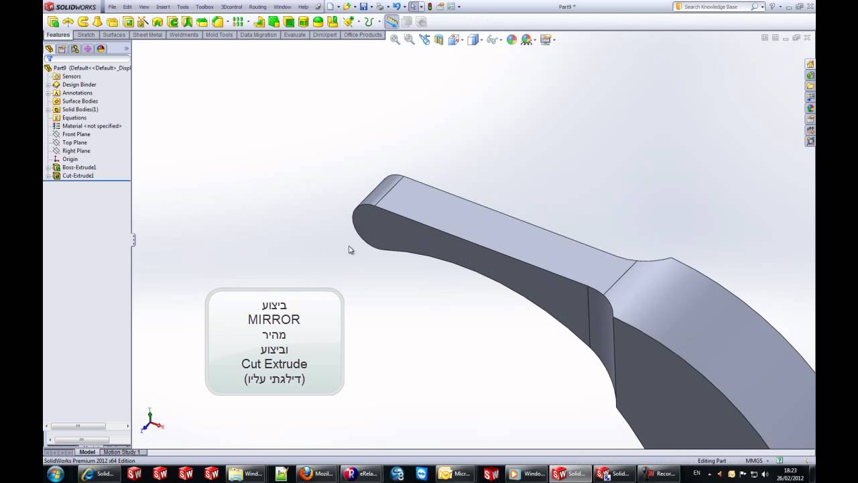Open the DisplayManager tab icon

pyautogui.click(x=101, y=49)
